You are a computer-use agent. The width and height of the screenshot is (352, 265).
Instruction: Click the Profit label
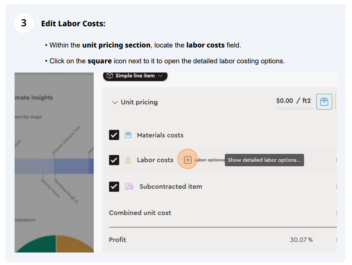point(117,240)
